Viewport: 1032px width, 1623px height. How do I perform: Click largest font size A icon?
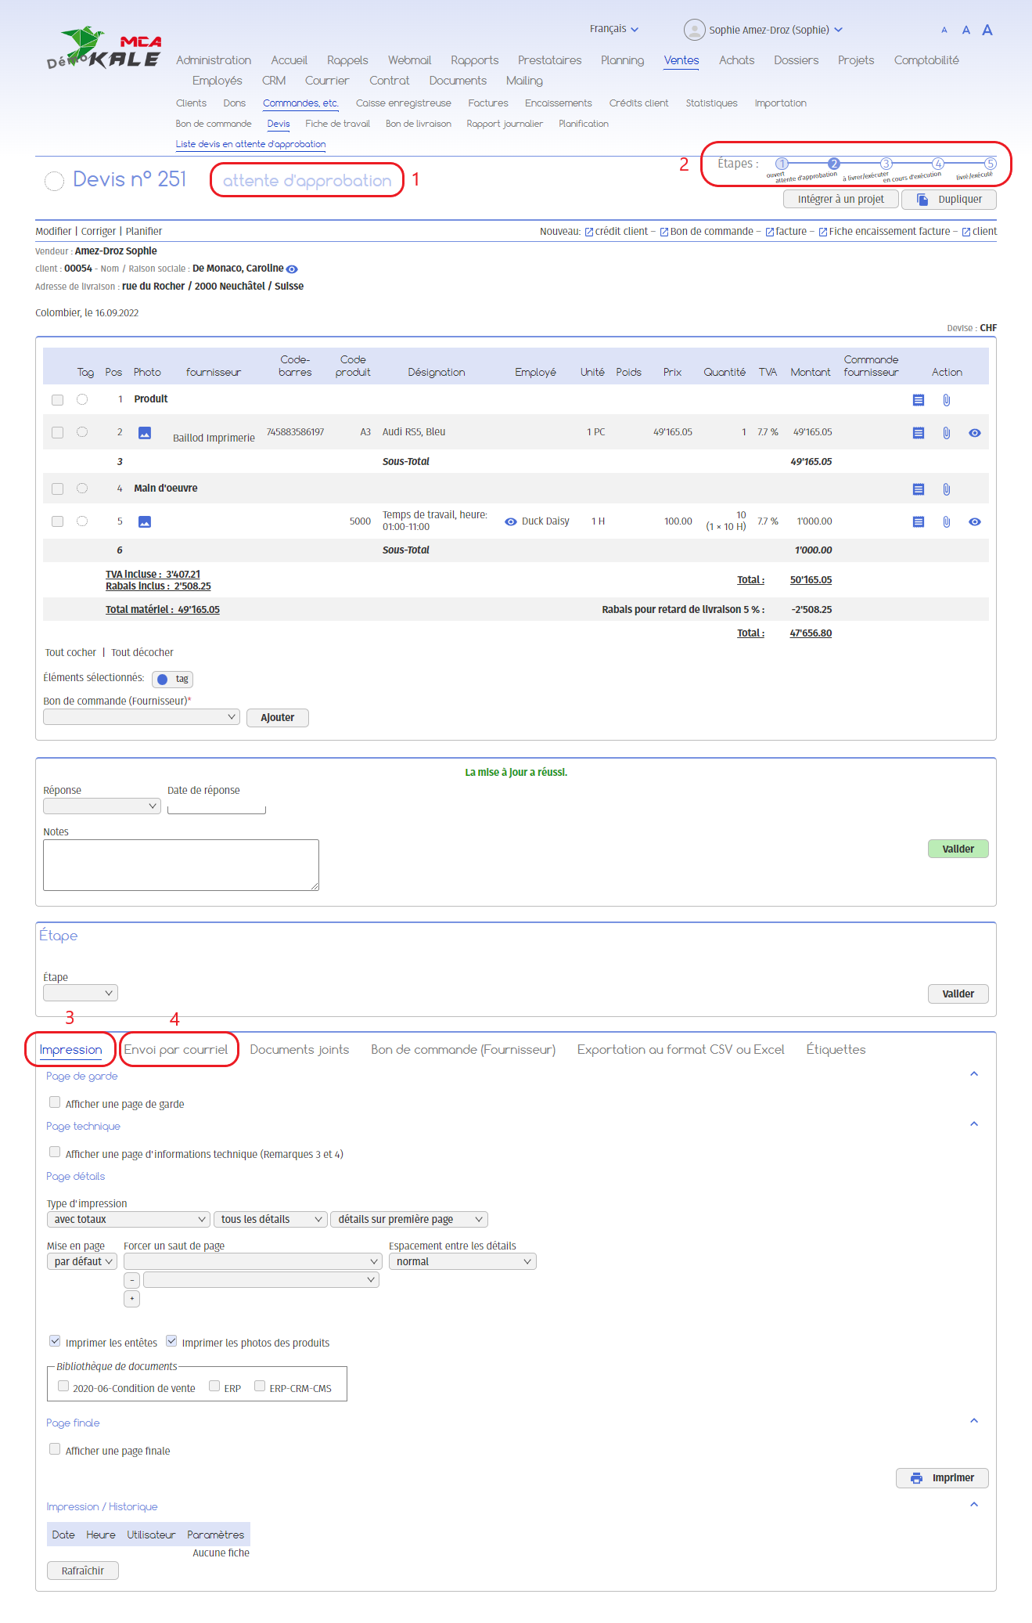point(987,30)
